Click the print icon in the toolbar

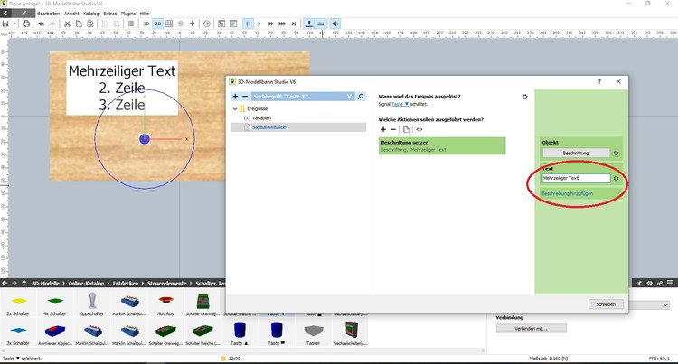pyautogui.click(x=26, y=23)
